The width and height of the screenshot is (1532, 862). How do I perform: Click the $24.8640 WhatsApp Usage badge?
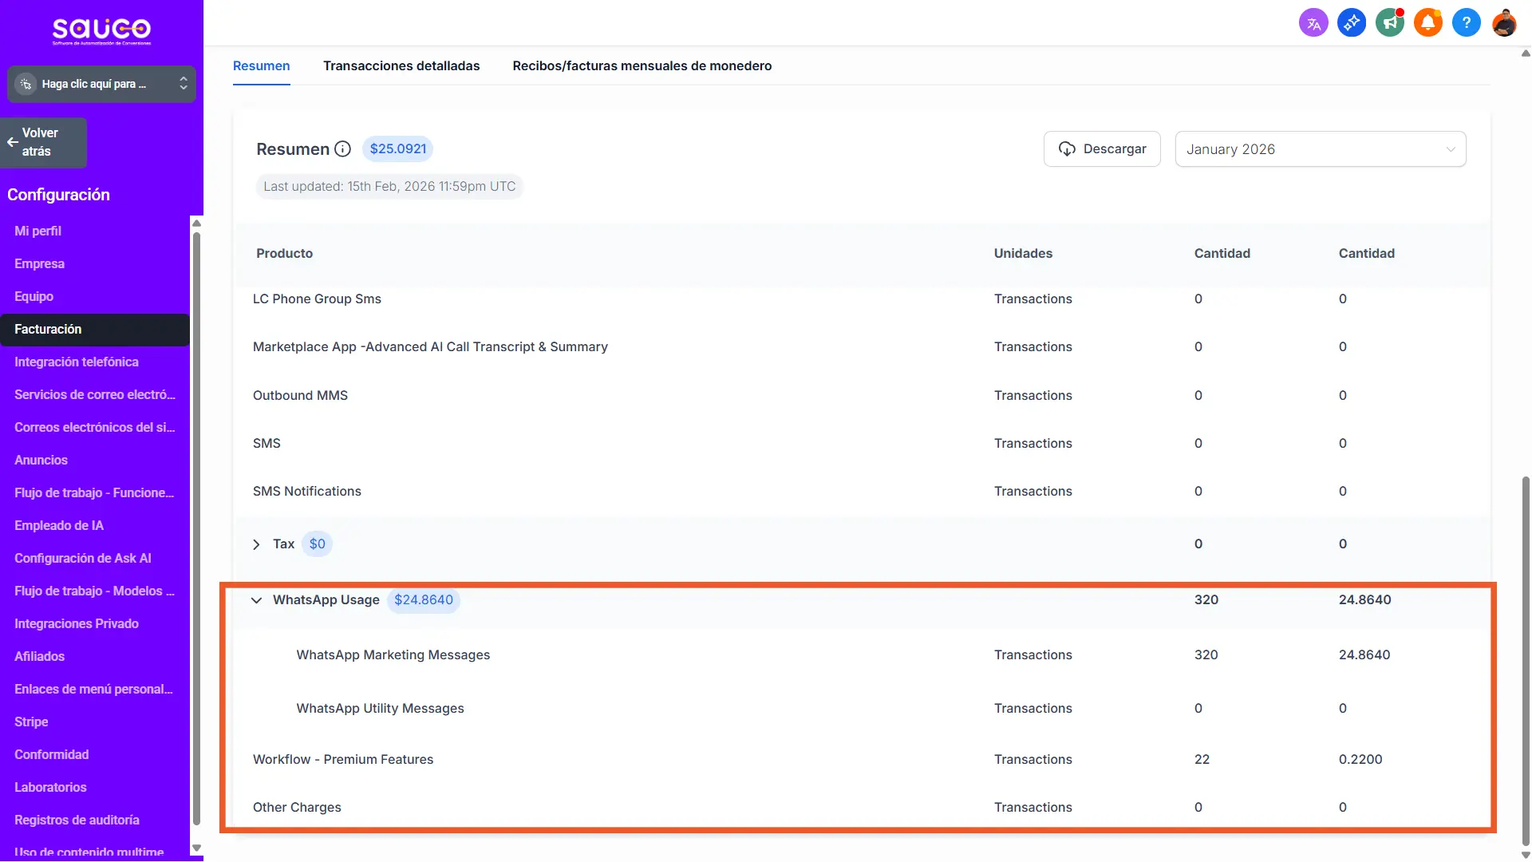(423, 600)
